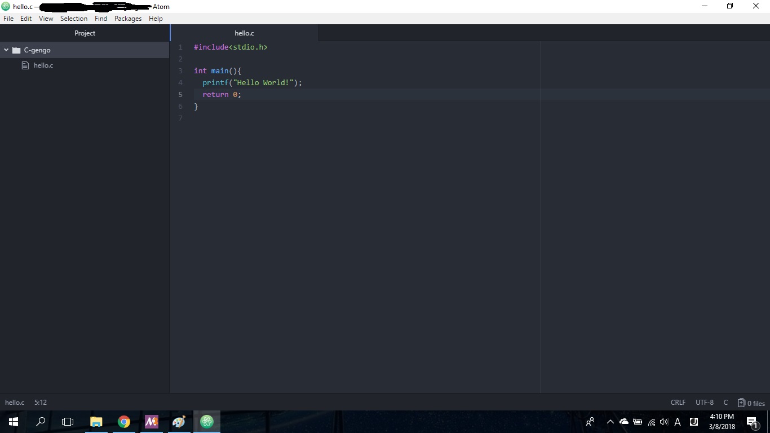
Task: Open Task View in taskbar
Action: tap(68, 422)
